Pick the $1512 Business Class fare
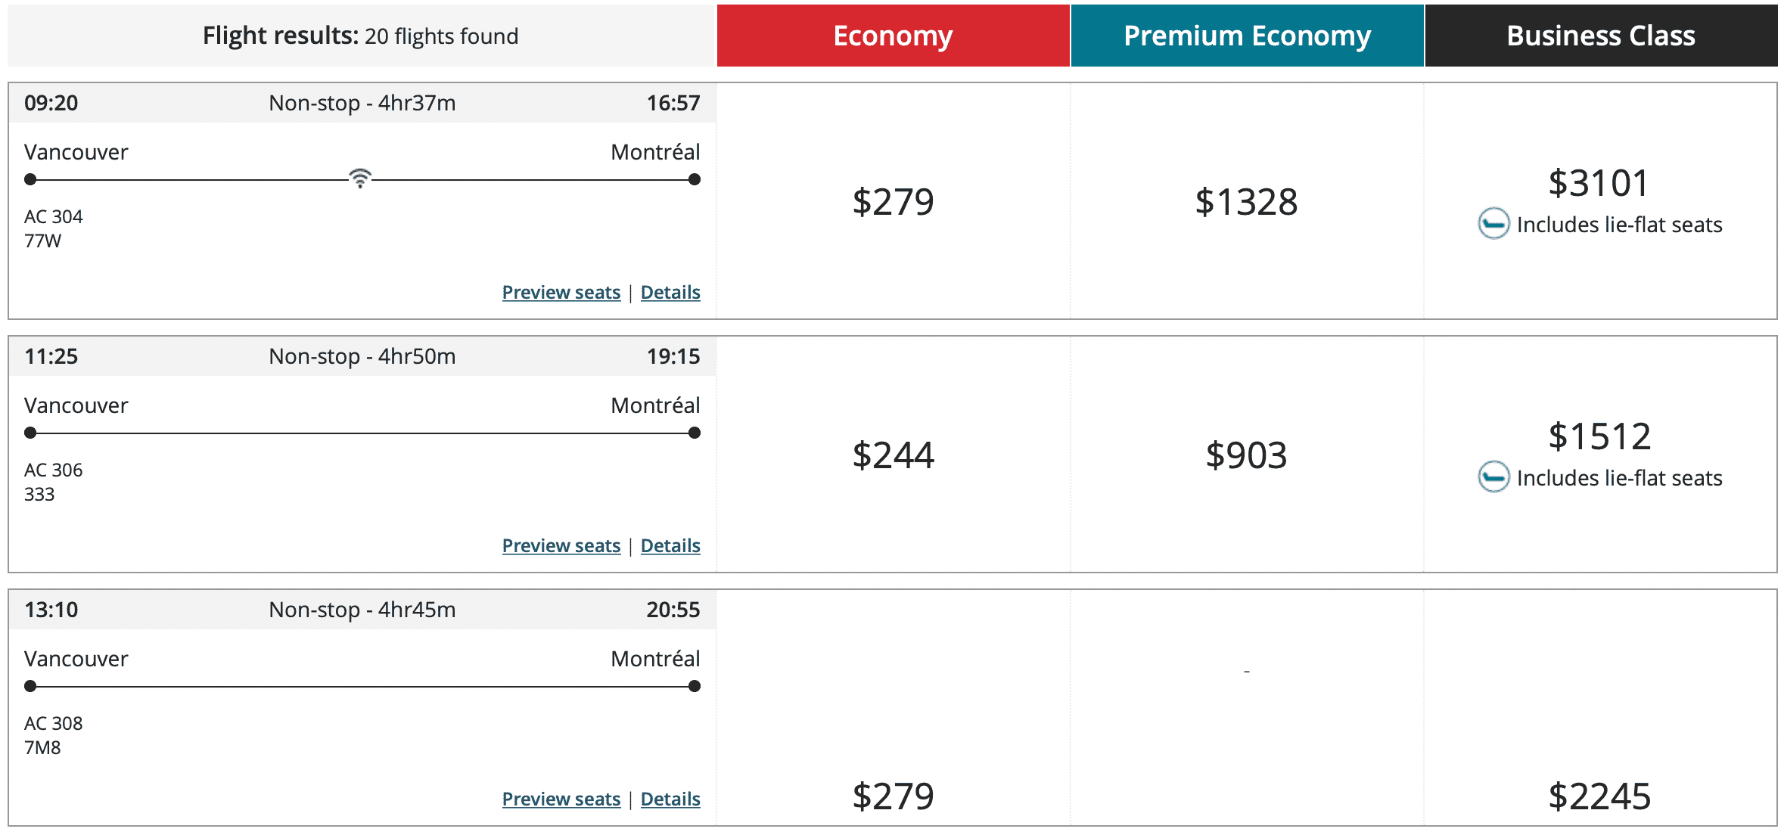This screenshot has width=1784, height=835. (x=1599, y=437)
